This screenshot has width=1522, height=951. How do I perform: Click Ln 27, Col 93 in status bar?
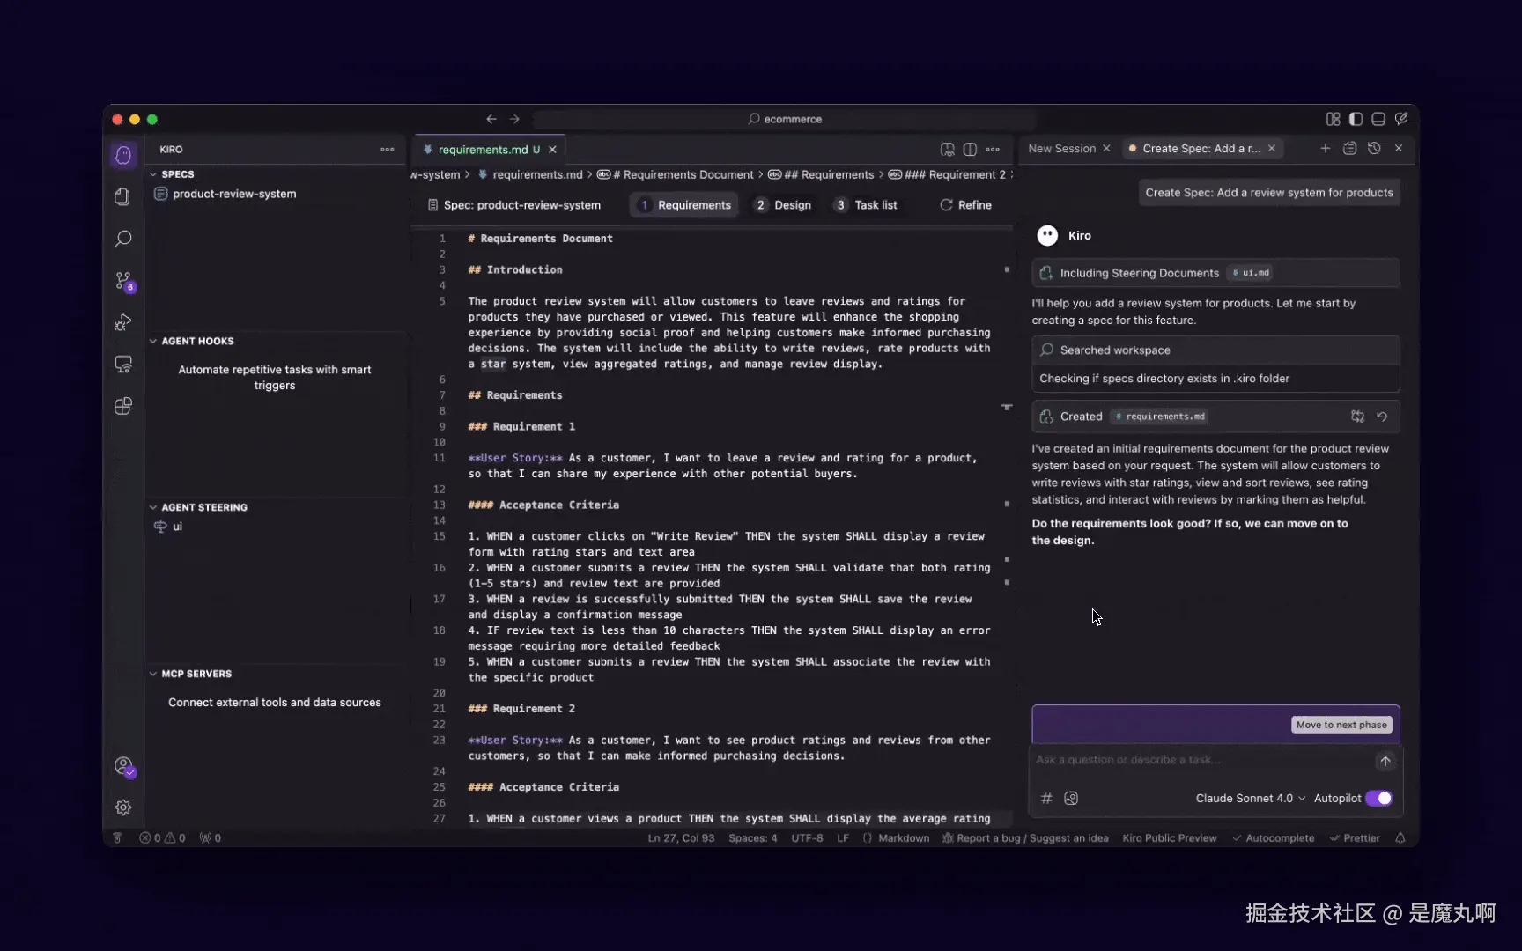[x=681, y=838]
